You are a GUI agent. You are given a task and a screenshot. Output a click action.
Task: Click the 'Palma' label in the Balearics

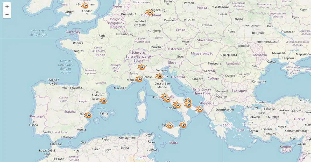point(104,113)
